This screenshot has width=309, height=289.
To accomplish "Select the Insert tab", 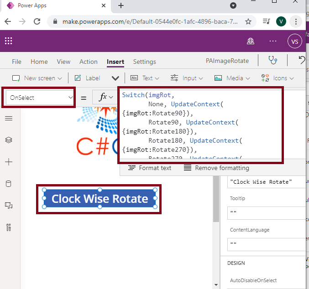I will (115, 62).
